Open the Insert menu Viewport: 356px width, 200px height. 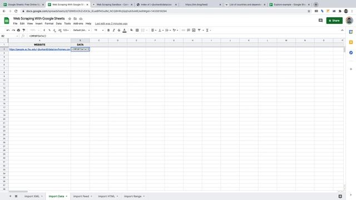[39, 23]
